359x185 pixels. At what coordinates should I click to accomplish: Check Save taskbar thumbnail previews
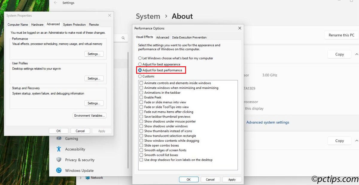pos(141,116)
